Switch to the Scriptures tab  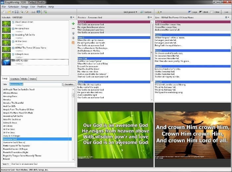tap(15, 79)
